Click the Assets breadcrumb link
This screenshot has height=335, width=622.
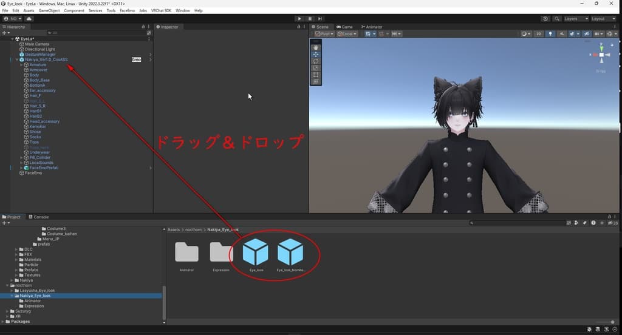(173, 229)
